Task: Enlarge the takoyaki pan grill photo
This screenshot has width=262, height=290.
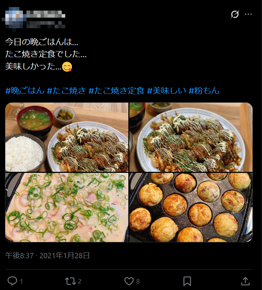Action: [x=191, y=207]
